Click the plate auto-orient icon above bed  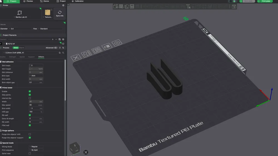pos(86,54)
